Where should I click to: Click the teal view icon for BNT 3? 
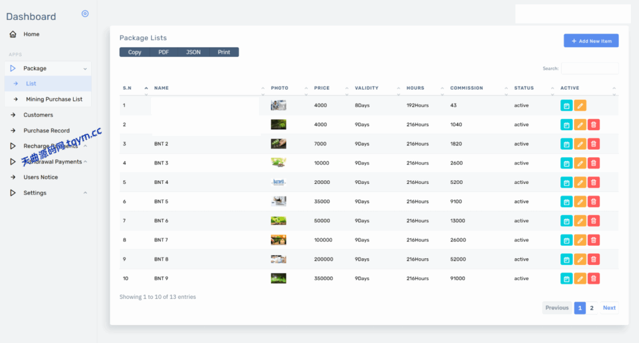point(567,163)
